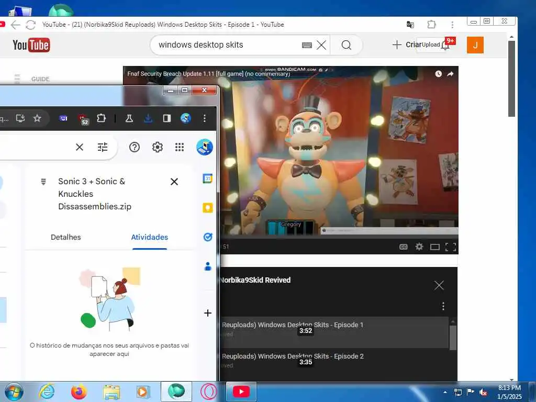
Task: Open Google Keep side panel icon
Action: (x=207, y=207)
